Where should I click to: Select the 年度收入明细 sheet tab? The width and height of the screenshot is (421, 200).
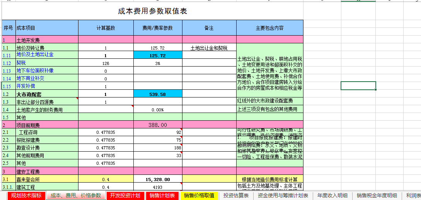332,195
